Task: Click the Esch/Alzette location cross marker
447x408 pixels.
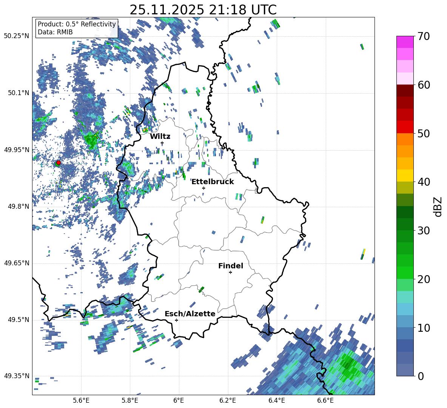Action: (176, 320)
